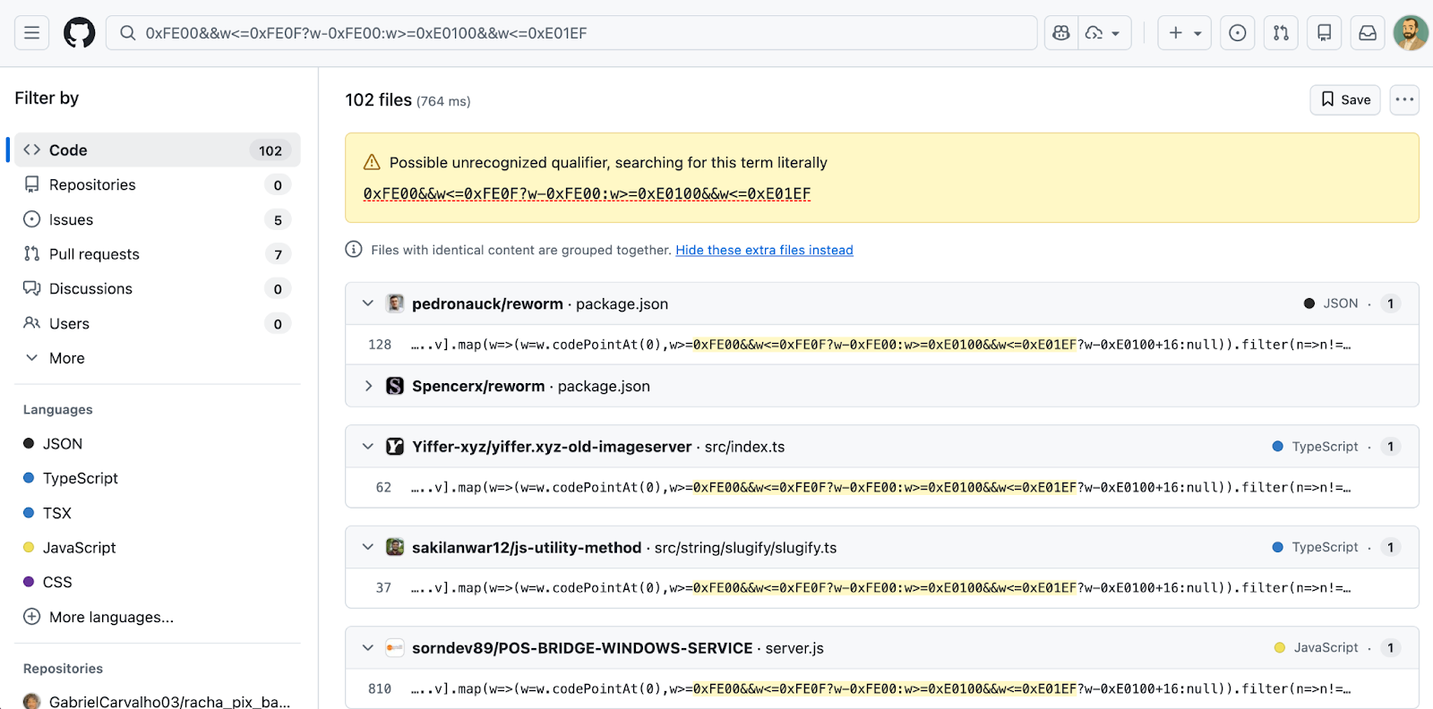
Task: Select the Repositories filter
Action: coord(158,185)
